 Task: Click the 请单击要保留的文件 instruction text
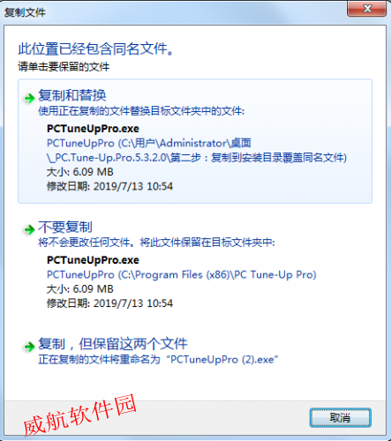64,67
